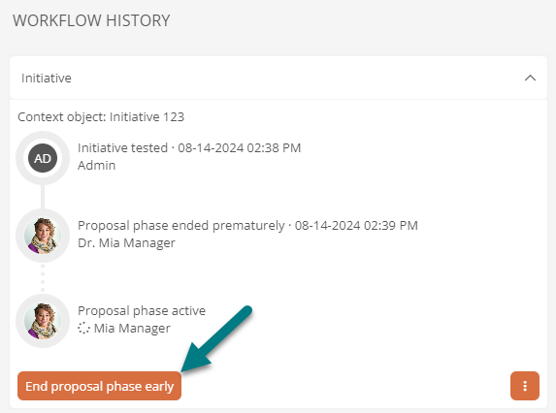Viewport: 556px width, 413px height.
Task: Click the 08-14-2024 02:39 PM timestamp
Action: pos(356,226)
